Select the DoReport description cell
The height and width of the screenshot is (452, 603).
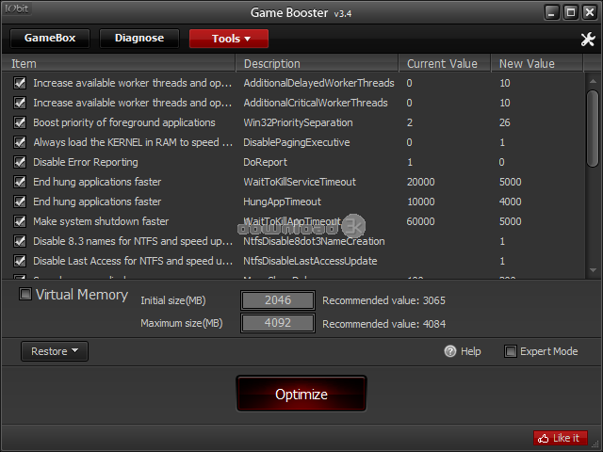265,162
